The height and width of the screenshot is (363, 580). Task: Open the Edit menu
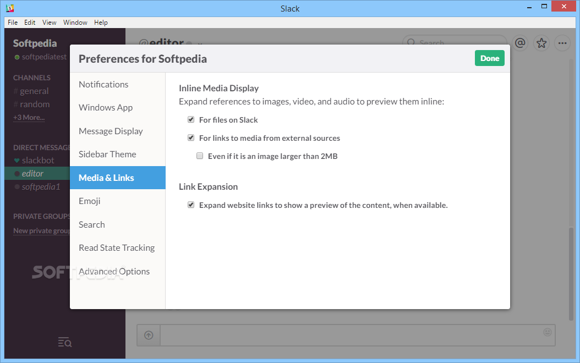[x=30, y=23]
